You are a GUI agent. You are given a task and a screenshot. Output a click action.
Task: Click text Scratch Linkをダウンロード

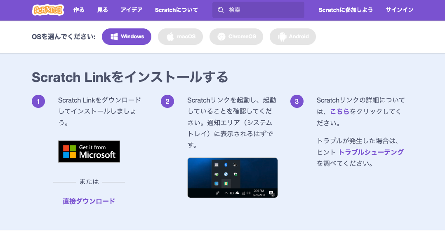pyautogui.click(x=100, y=100)
